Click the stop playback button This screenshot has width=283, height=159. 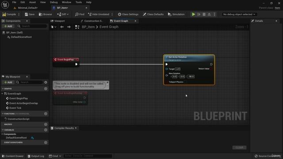click(x=204, y=14)
